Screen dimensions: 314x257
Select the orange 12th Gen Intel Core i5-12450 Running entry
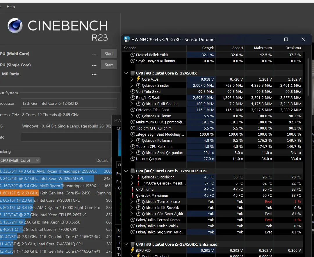click(x=56, y=193)
